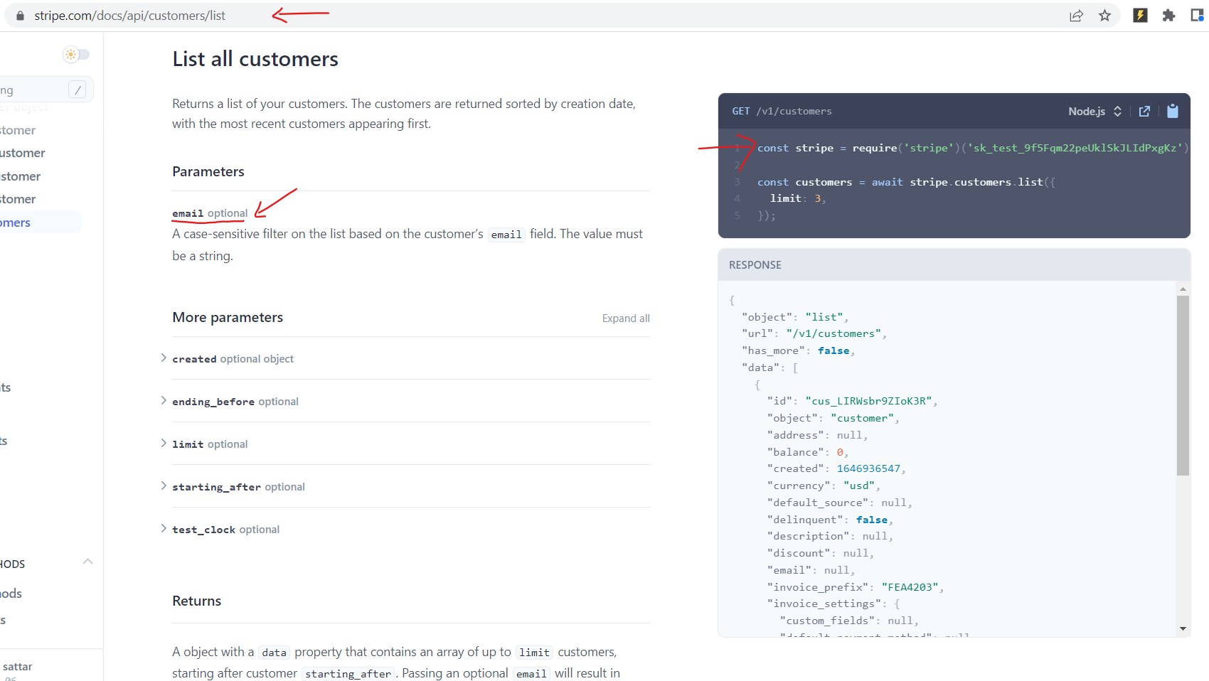The image size is (1209, 681).
Task: Click the inline "data" code chip
Action: (x=274, y=653)
